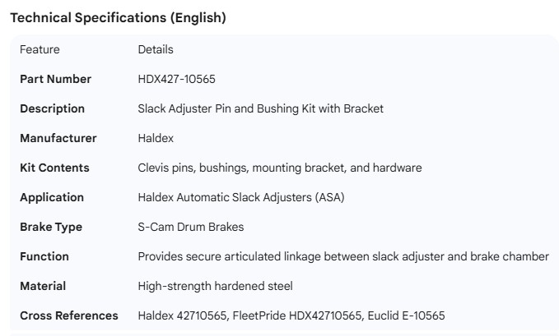Click the Slack Adjuster Pin description text

click(x=260, y=108)
